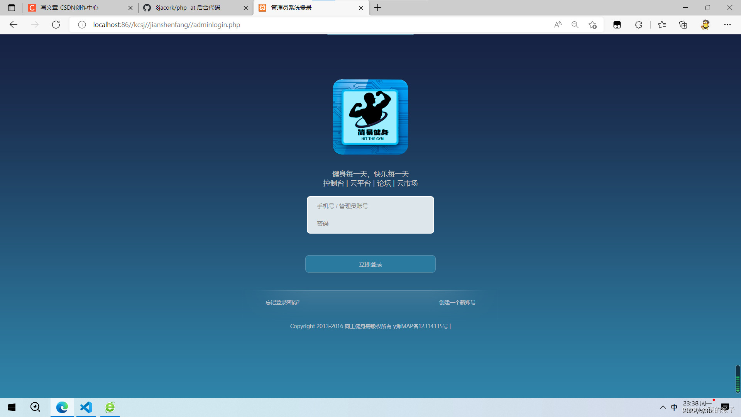Open the Collections icon

[683, 25]
